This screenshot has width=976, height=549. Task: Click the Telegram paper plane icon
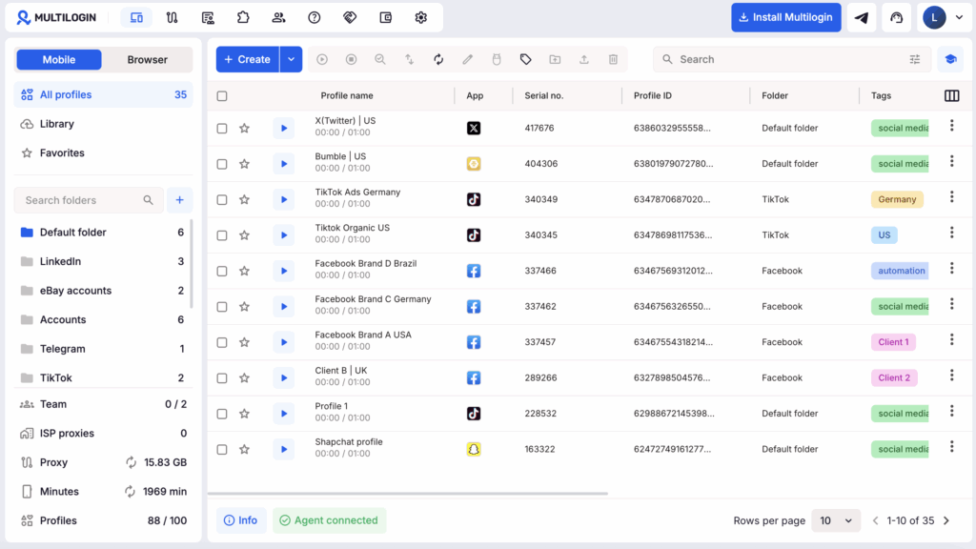coord(862,17)
